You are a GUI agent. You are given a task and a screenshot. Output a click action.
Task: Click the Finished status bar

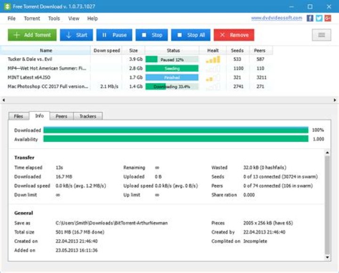[172, 77]
